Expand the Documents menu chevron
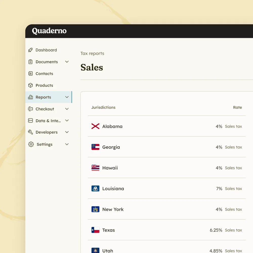Viewport: 253px width, 253px height. pos(67,62)
